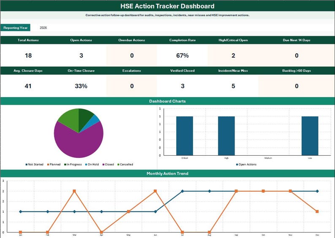The width and height of the screenshot is (335, 238).
Task: Select the blue December data point
Action: [317, 191]
